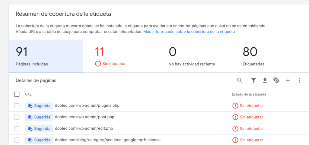This screenshot has width=309, height=145.
Task: Check the box for wp-admin/plugins.php
Action: (17, 106)
